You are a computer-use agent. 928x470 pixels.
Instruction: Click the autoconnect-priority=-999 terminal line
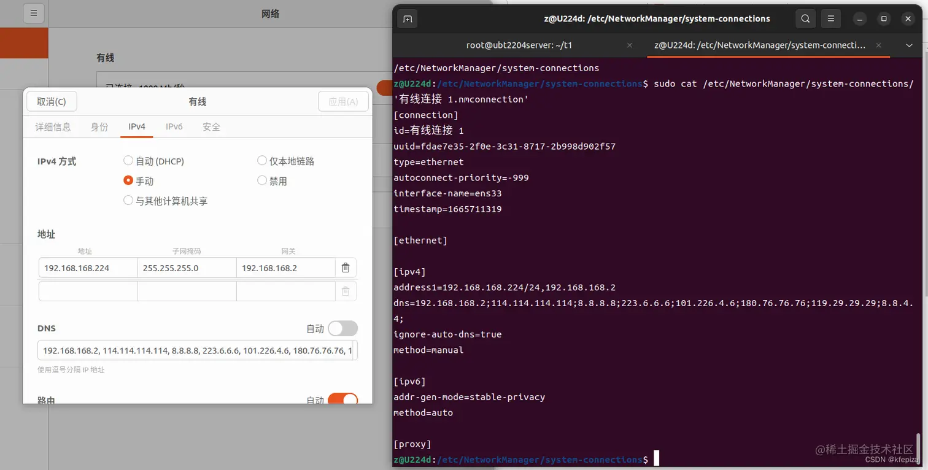click(x=461, y=178)
